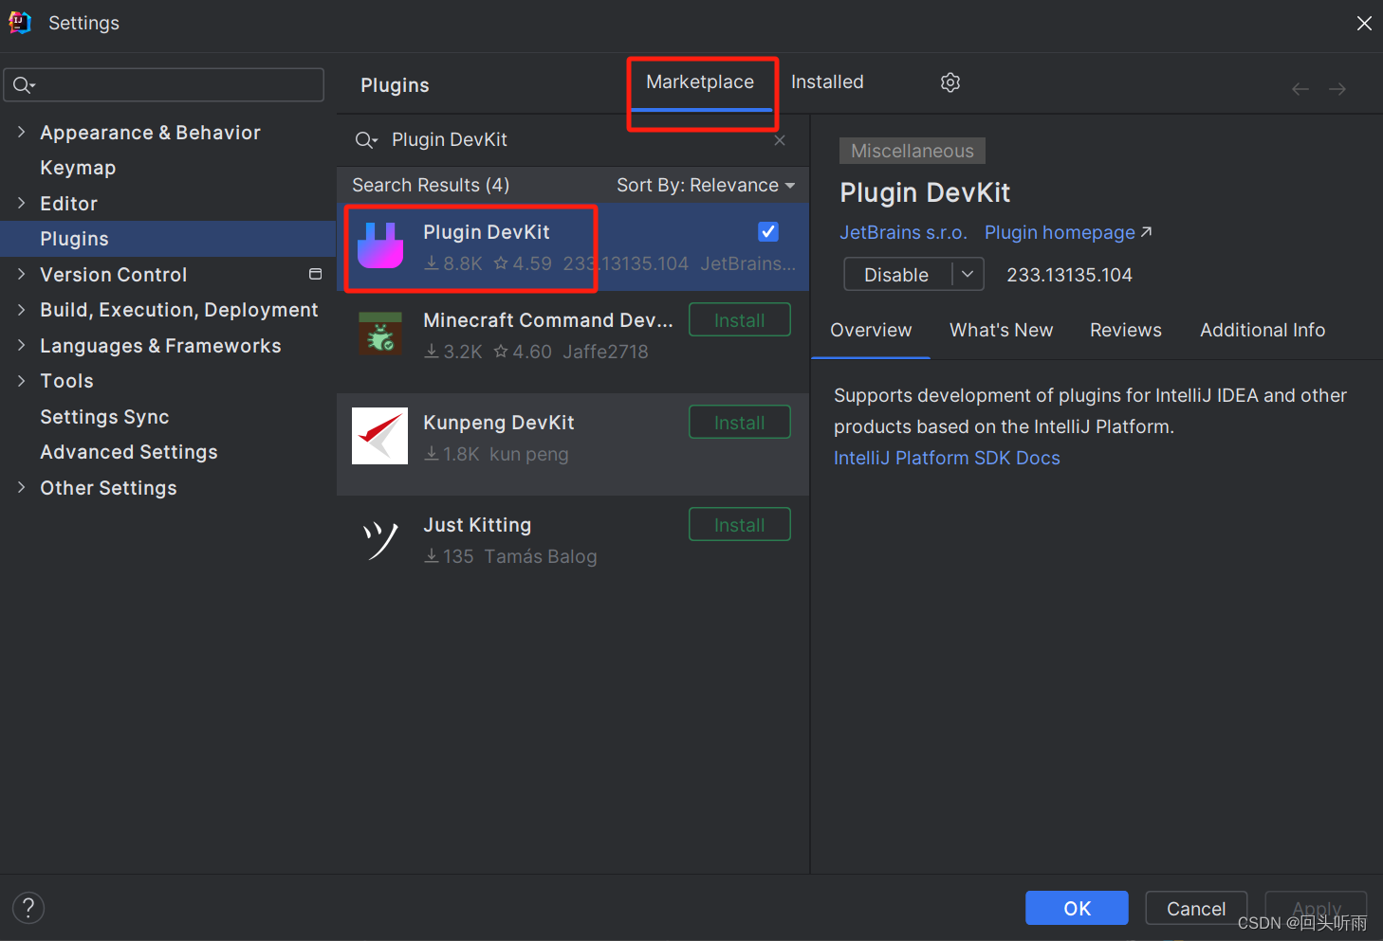Click the Miscellaneous category tag
This screenshot has width=1383, height=941.
click(x=913, y=151)
